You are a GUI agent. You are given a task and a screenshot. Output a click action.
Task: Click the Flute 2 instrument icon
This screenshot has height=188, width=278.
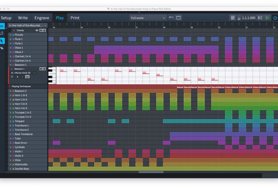[x=13, y=43]
